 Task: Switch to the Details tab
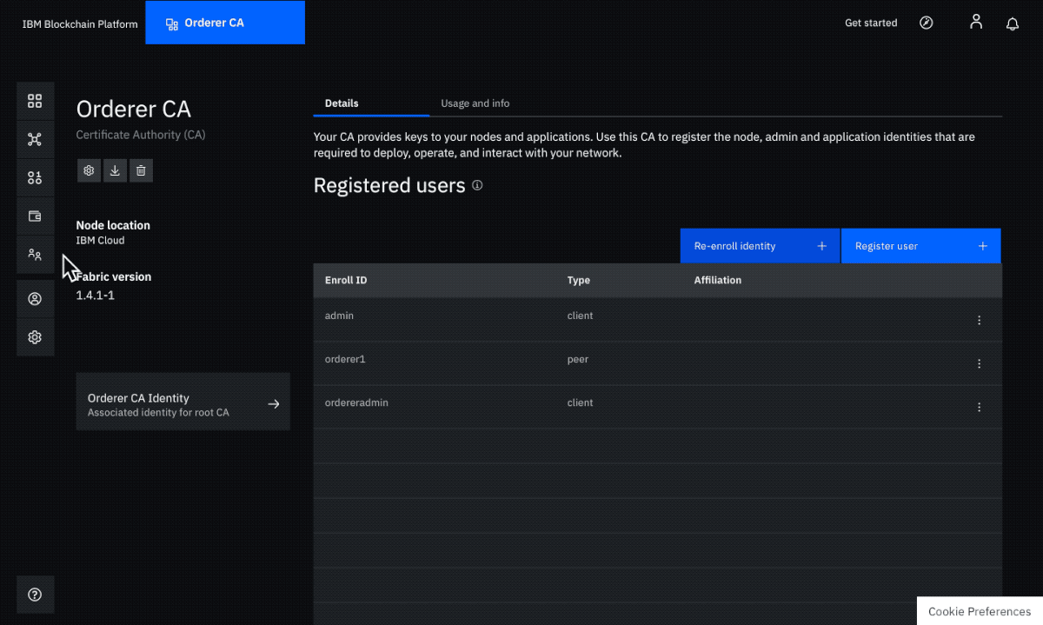pyautogui.click(x=371, y=103)
